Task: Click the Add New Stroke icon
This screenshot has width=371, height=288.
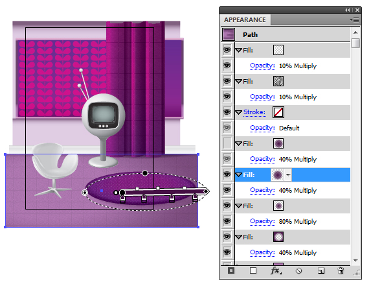Action: pos(231,270)
